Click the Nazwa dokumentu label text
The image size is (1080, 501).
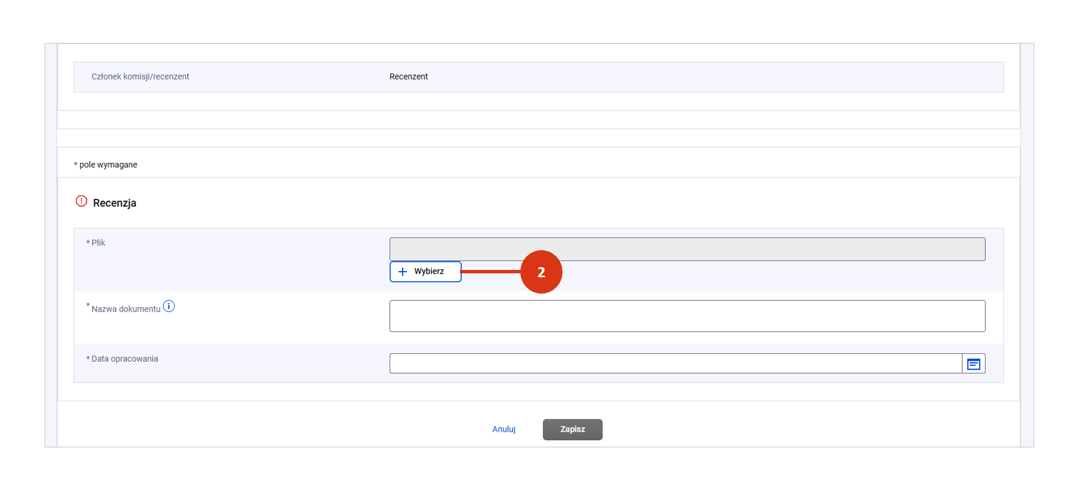pyautogui.click(x=126, y=309)
